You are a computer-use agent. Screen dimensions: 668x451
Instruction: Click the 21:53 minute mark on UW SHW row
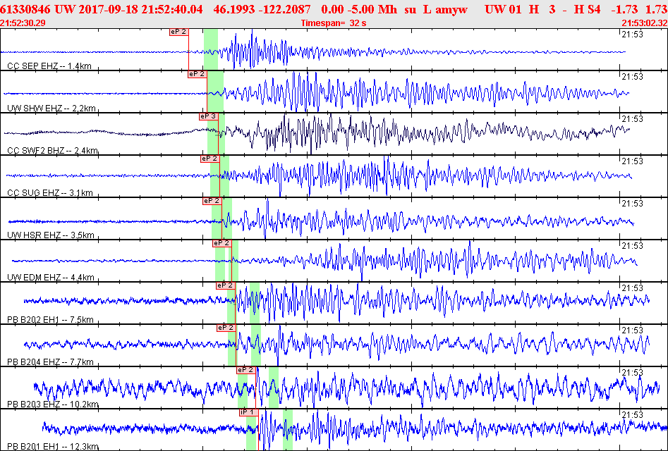[632, 77]
